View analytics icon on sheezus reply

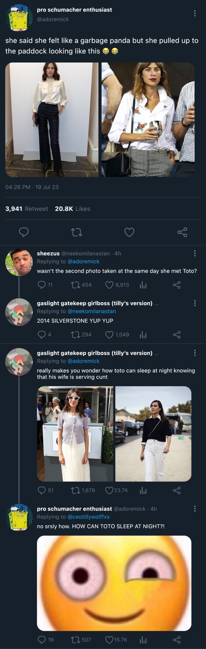tap(143, 285)
